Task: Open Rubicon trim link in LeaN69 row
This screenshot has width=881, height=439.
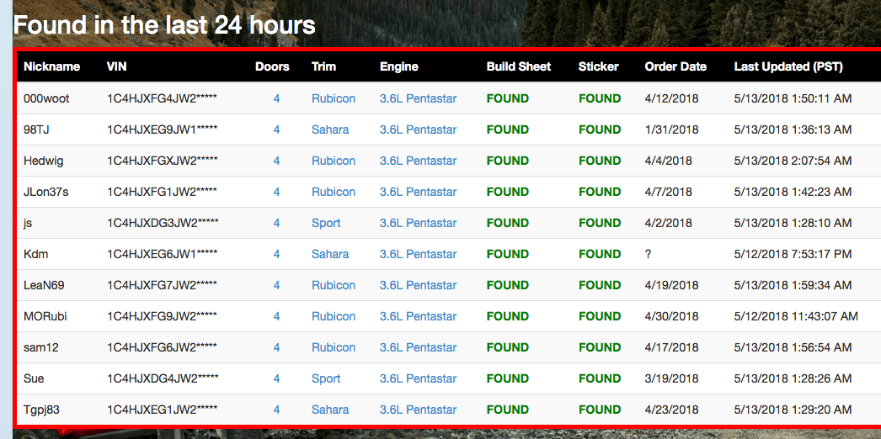Action: (334, 285)
